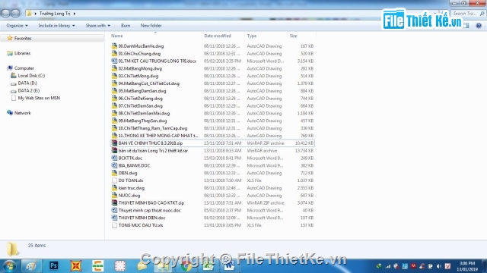Image resolution: width=487 pixels, height=273 pixels.
Task: Click the Back navigation arrow button
Action: (5, 14)
